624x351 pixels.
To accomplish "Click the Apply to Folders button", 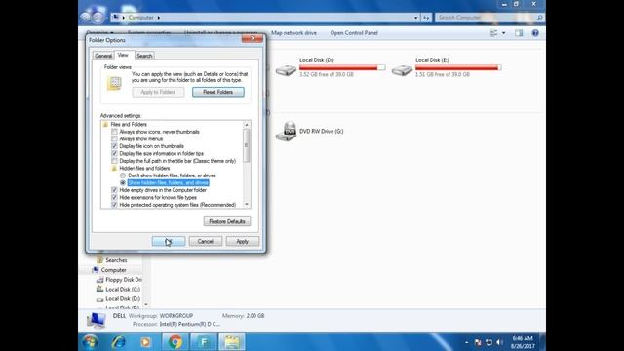I will (x=158, y=92).
